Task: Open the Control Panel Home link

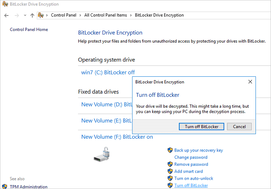Action: pyautogui.click(x=29, y=29)
